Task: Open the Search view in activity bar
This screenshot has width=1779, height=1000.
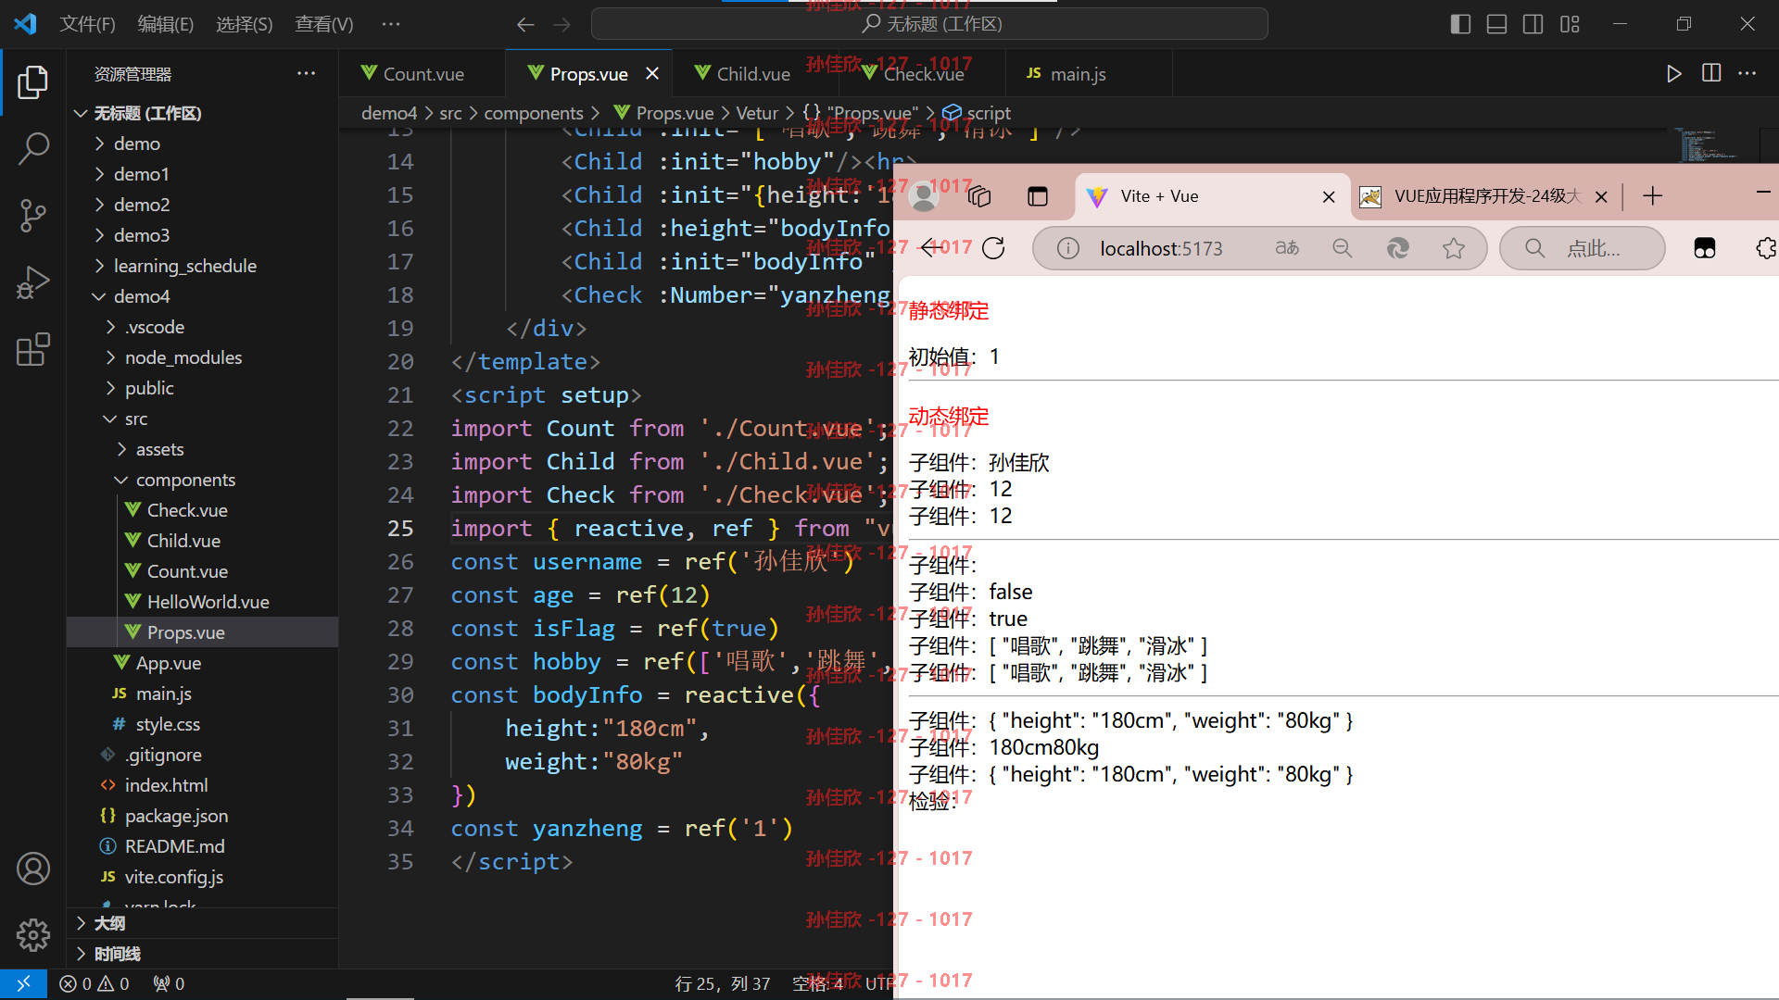Action: coord(33,148)
